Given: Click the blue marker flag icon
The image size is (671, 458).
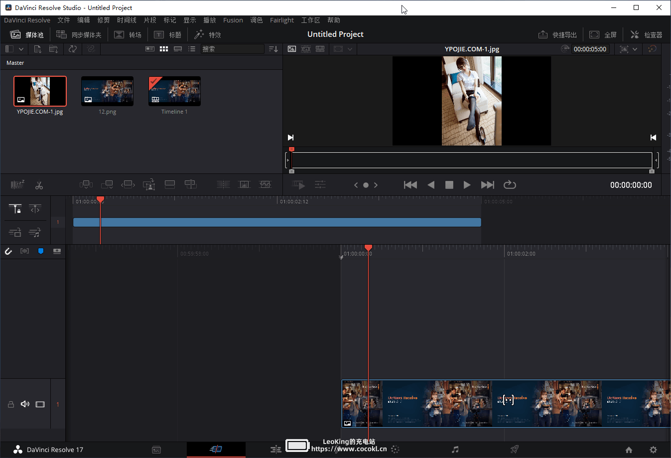Looking at the screenshot, I should click(x=41, y=251).
